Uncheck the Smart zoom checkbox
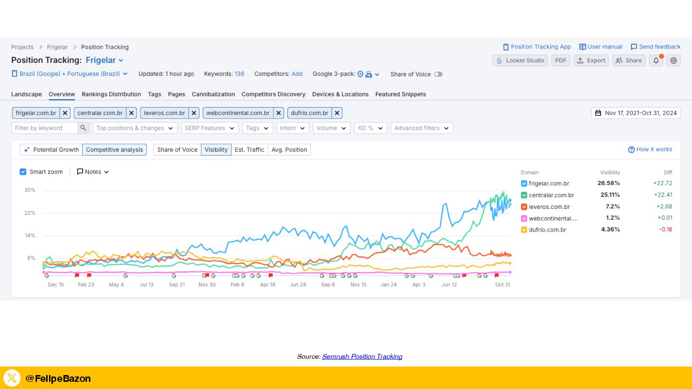Viewport: 692px width, 389px height. pos(23,172)
